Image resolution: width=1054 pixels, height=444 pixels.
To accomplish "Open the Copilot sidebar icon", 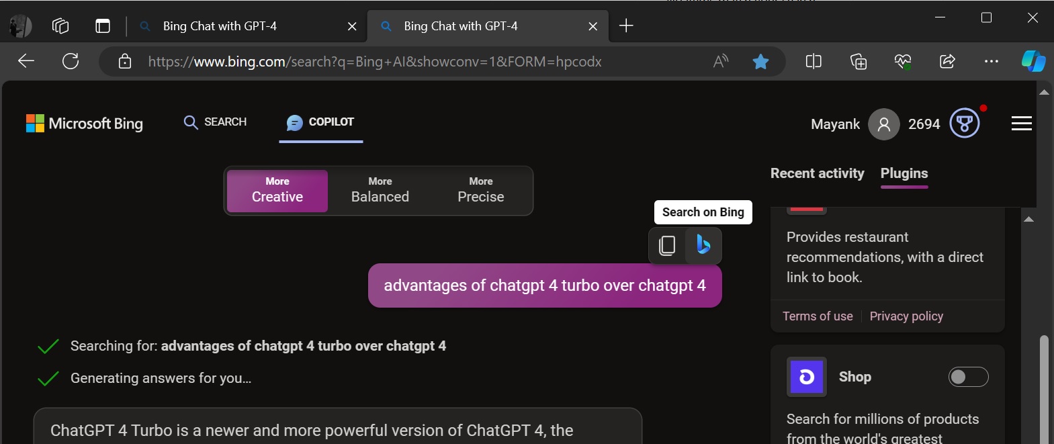I will [1033, 61].
